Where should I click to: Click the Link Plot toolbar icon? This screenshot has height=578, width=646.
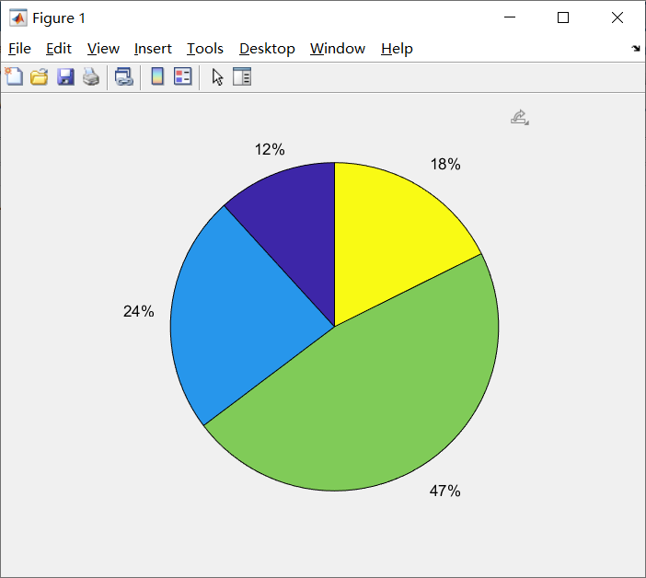[124, 77]
